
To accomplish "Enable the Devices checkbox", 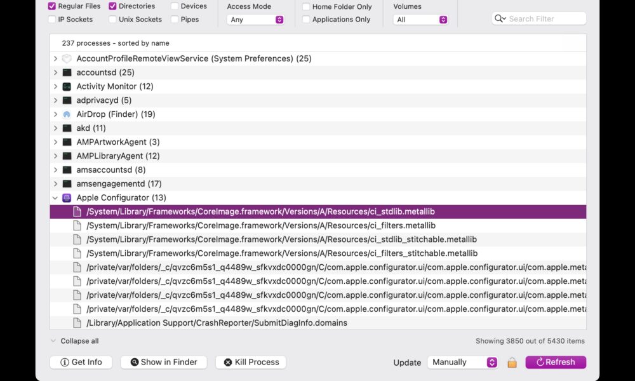I will tap(175, 6).
